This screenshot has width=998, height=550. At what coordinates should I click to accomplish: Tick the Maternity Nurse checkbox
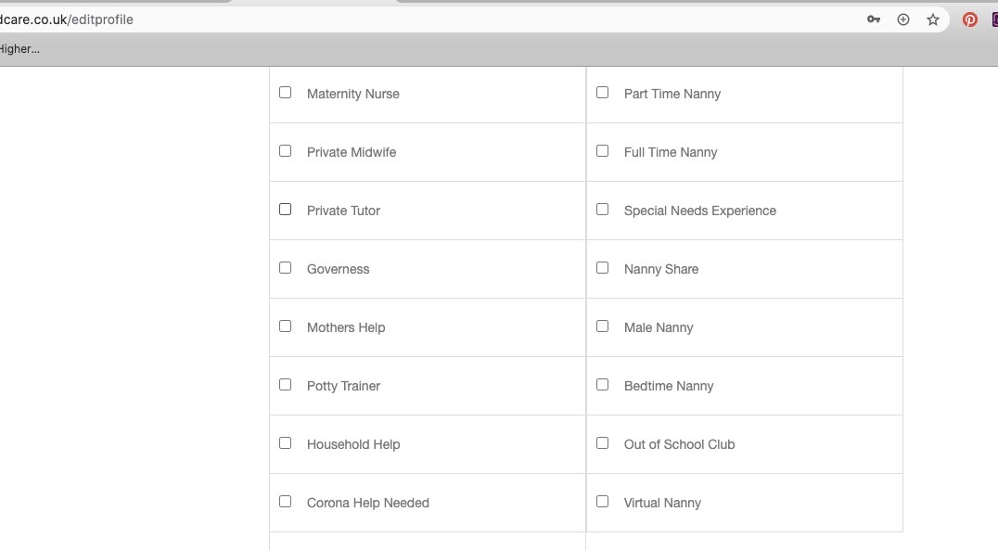[x=285, y=93]
